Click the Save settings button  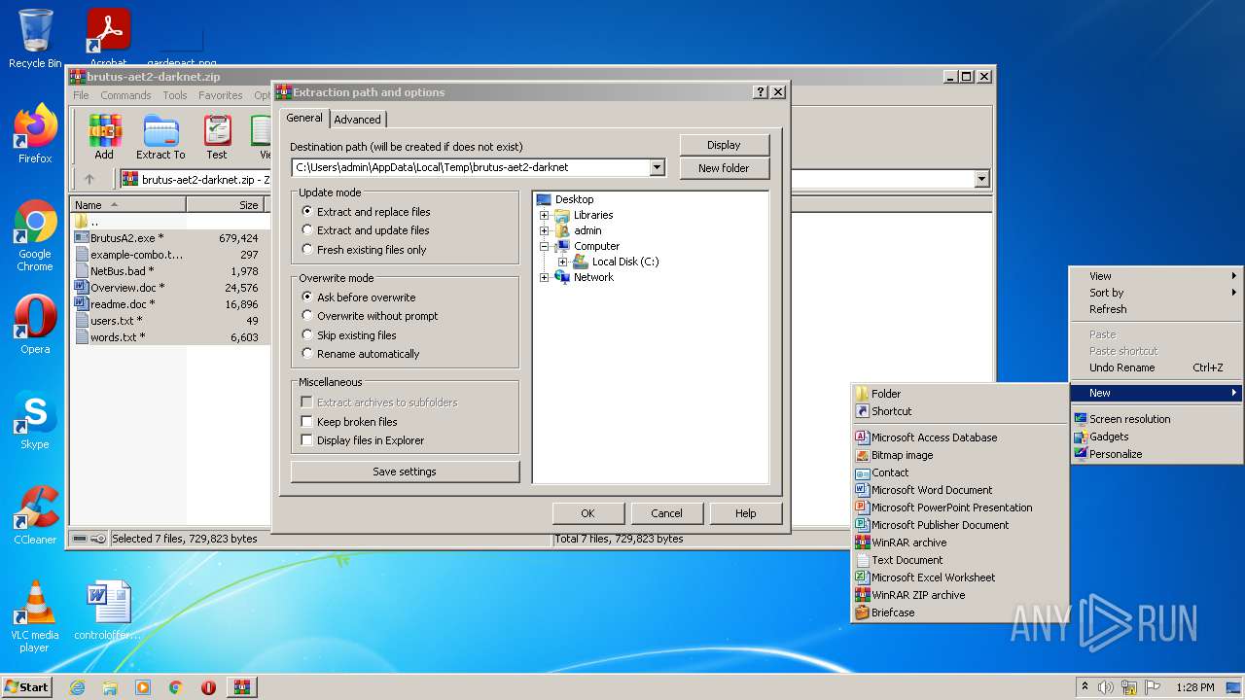(405, 472)
